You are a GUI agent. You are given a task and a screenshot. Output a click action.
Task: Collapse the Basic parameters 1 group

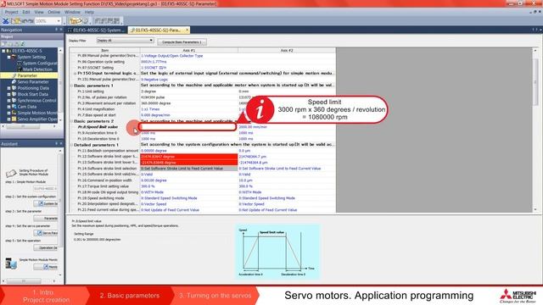click(71, 86)
